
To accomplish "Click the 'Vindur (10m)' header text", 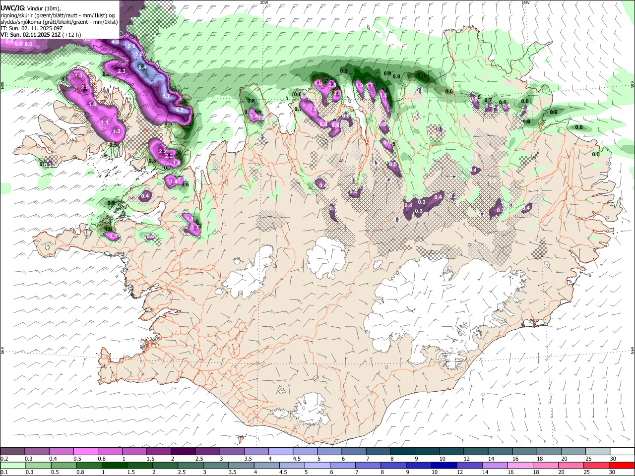I will [x=43, y=8].
